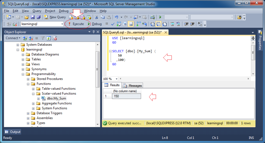The width and height of the screenshot is (265, 143).
Task: Toggle Include Client Statistics
Action: [x=145, y=24]
